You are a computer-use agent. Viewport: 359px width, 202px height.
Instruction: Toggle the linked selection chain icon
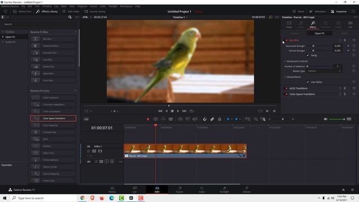[212, 119]
